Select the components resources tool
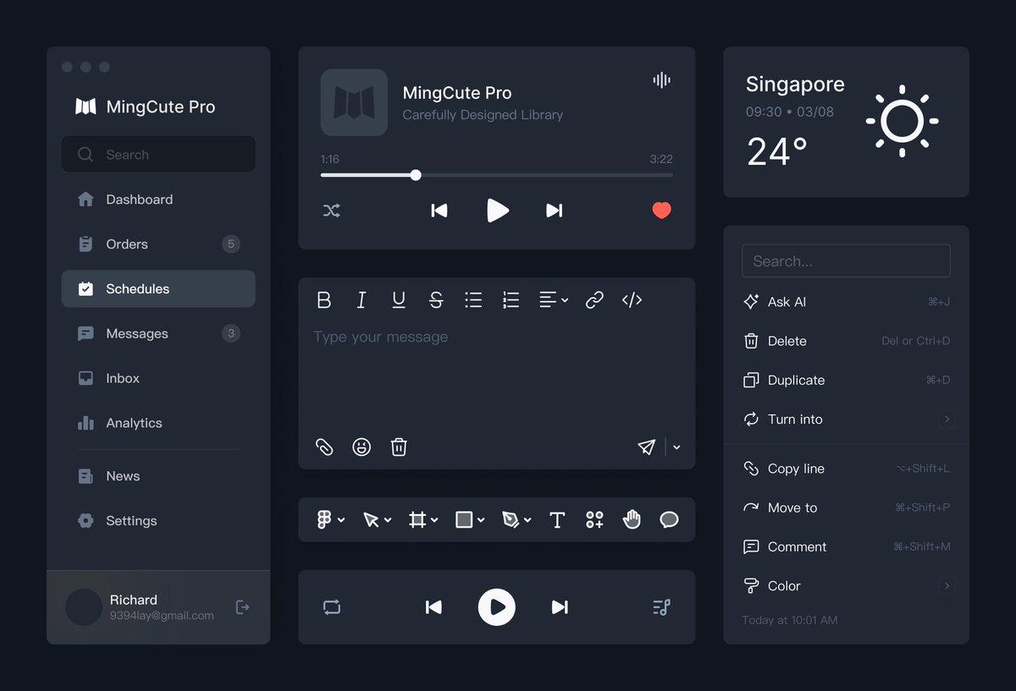Screen dimensions: 1016x691 point(594,519)
